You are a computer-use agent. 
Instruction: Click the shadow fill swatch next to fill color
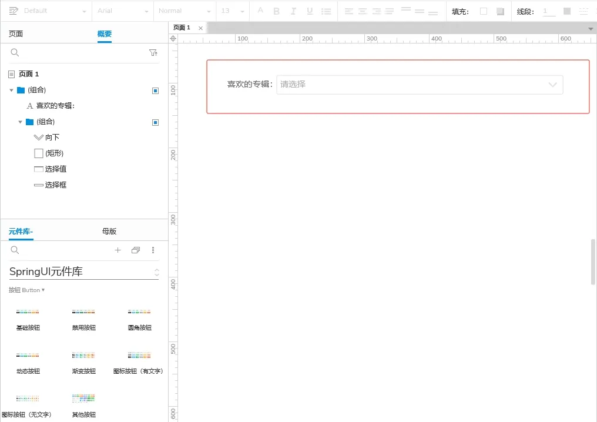[x=500, y=11]
